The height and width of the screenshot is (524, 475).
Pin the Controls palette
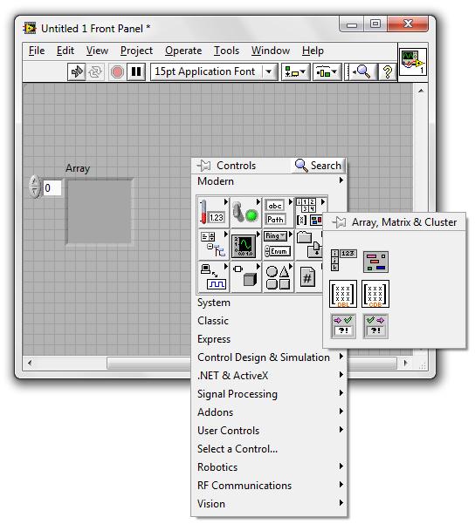point(203,165)
